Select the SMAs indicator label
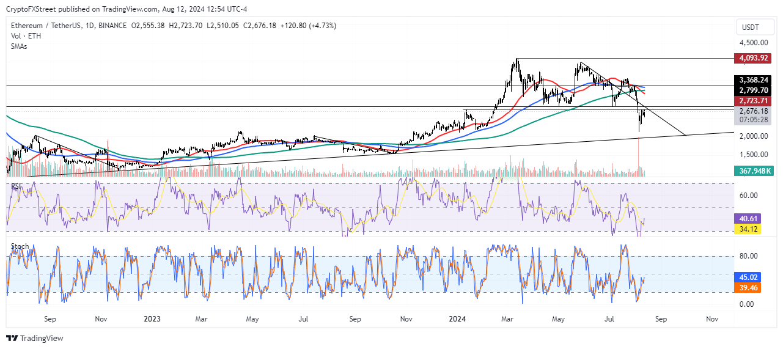783x349 pixels. [20, 46]
